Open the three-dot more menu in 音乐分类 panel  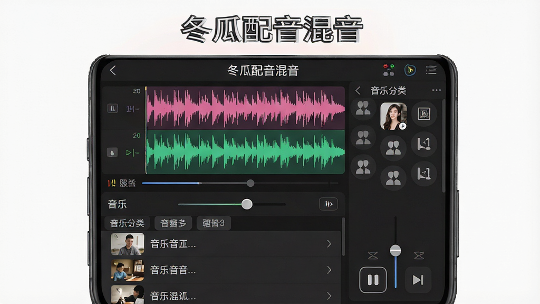click(436, 90)
